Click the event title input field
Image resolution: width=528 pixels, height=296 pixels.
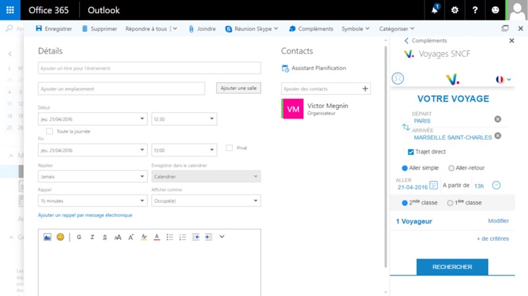[149, 68]
